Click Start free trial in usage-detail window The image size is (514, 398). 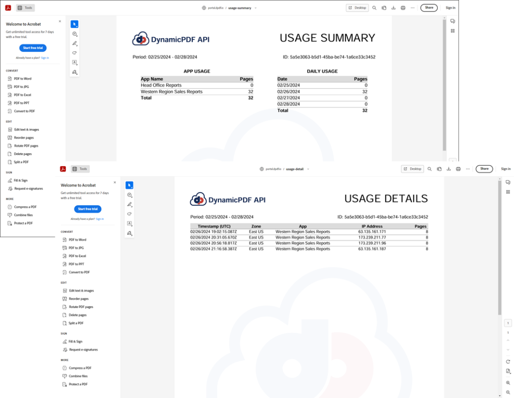87,209
